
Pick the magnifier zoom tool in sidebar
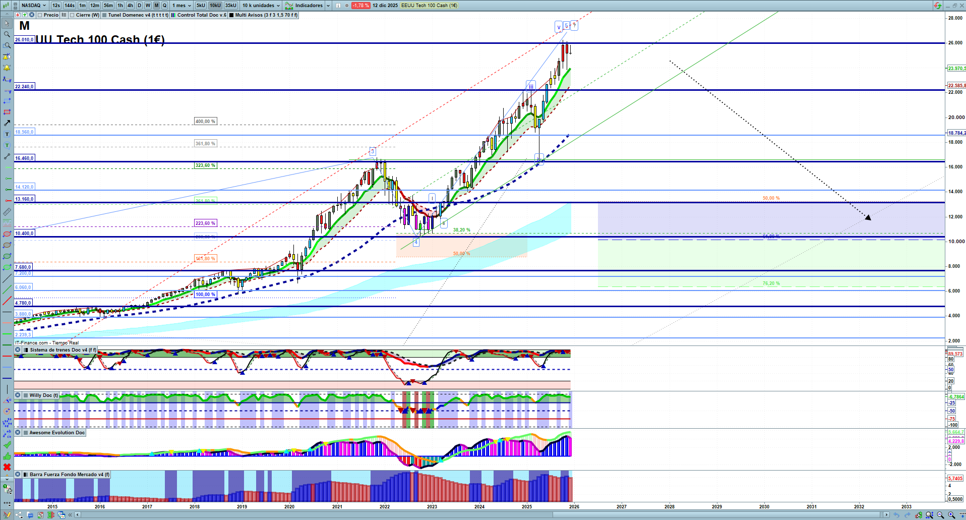[x=7, y=34]
